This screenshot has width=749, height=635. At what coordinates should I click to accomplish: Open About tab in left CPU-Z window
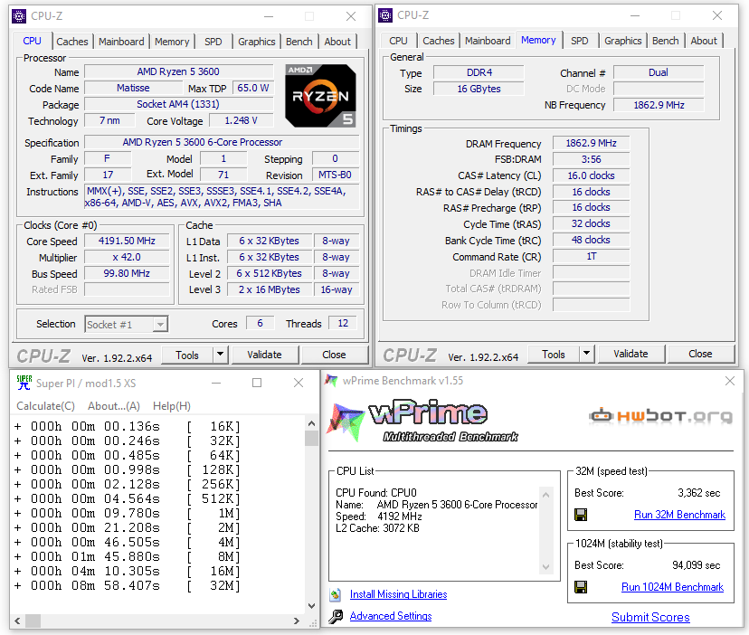337,42
